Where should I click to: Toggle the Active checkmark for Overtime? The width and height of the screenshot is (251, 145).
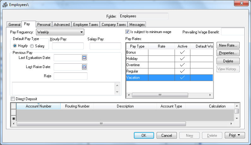[182, 65]
